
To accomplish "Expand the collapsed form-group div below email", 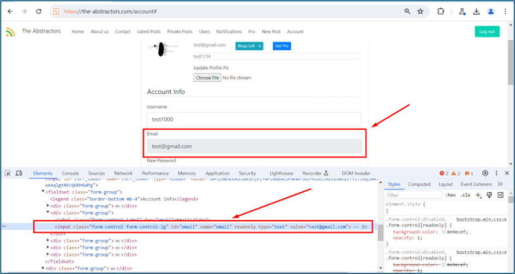I will point(49,241).
